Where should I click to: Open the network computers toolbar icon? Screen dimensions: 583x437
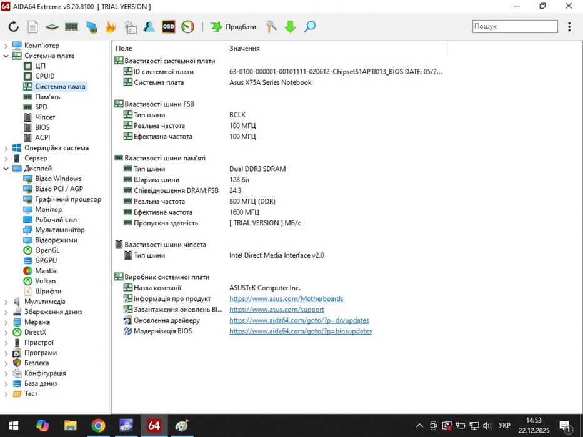click(x=91, y=27)
